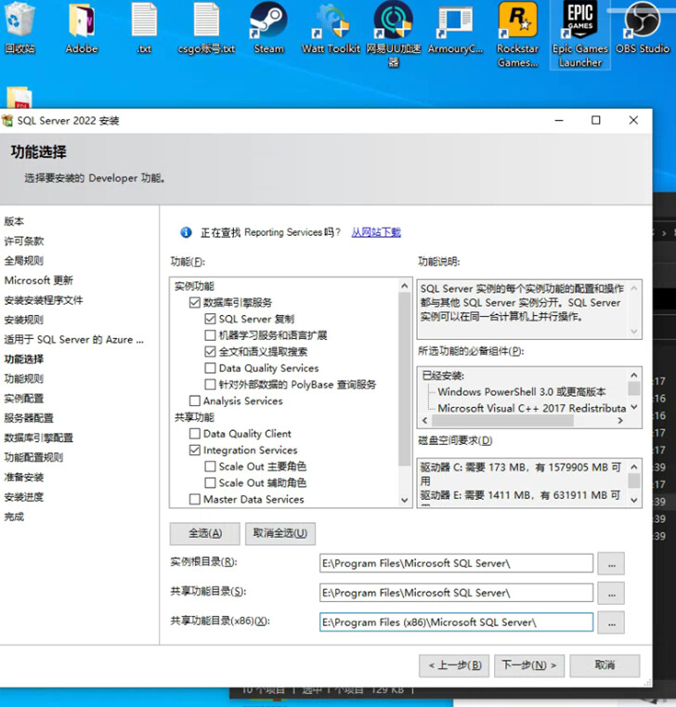
Task: Click the prerequisites list scroll-down arrow
Action: coord(633,406)
